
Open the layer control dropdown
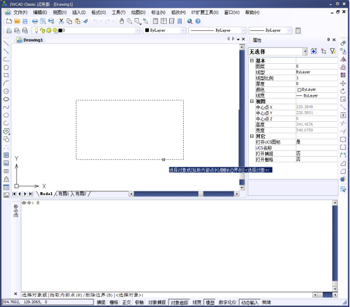tap(86, 30)
